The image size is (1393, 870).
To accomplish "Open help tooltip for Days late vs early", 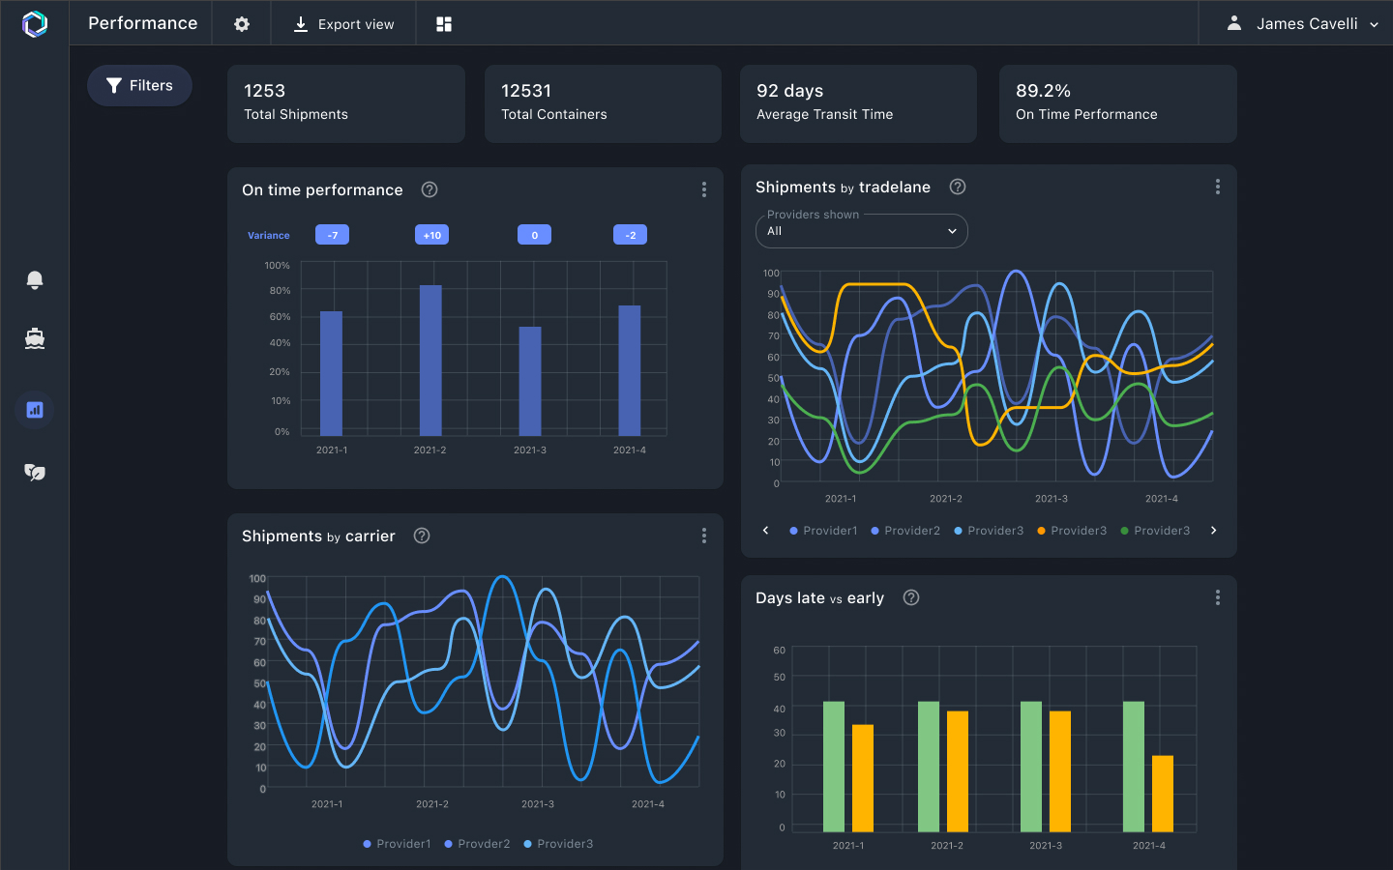I will (x=910, y=597).
